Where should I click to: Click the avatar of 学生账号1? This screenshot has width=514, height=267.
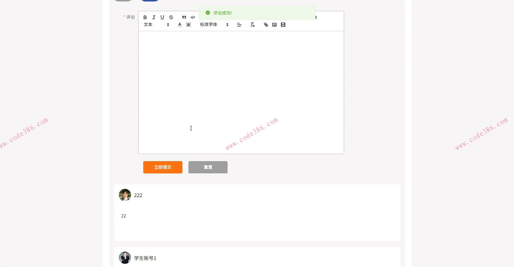click(125, 258)
